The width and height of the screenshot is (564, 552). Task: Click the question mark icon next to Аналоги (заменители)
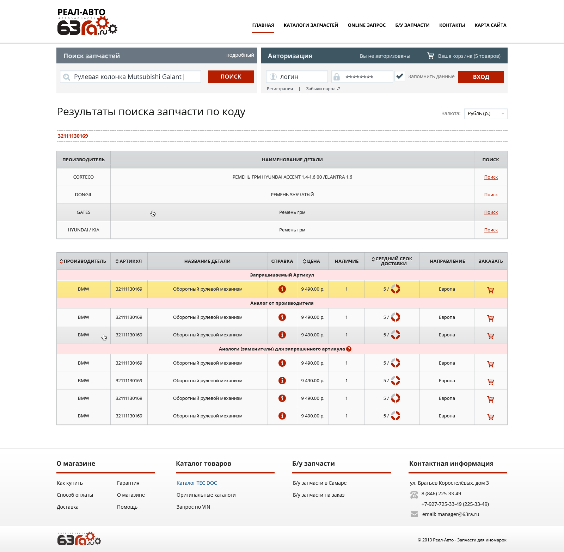pyautogui.click(x=349, y=349)
